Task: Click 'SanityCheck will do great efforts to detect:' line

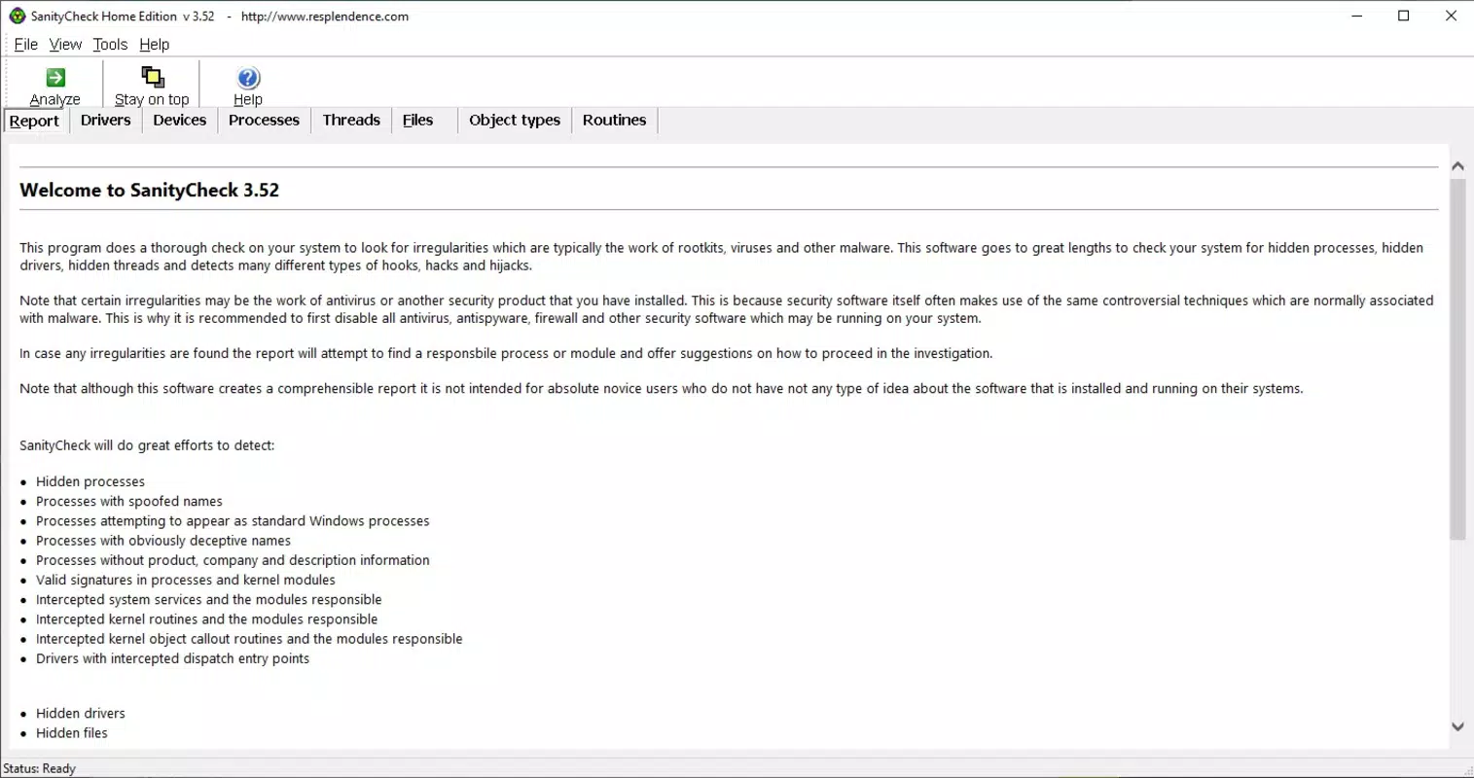Action: click(147, 445)
